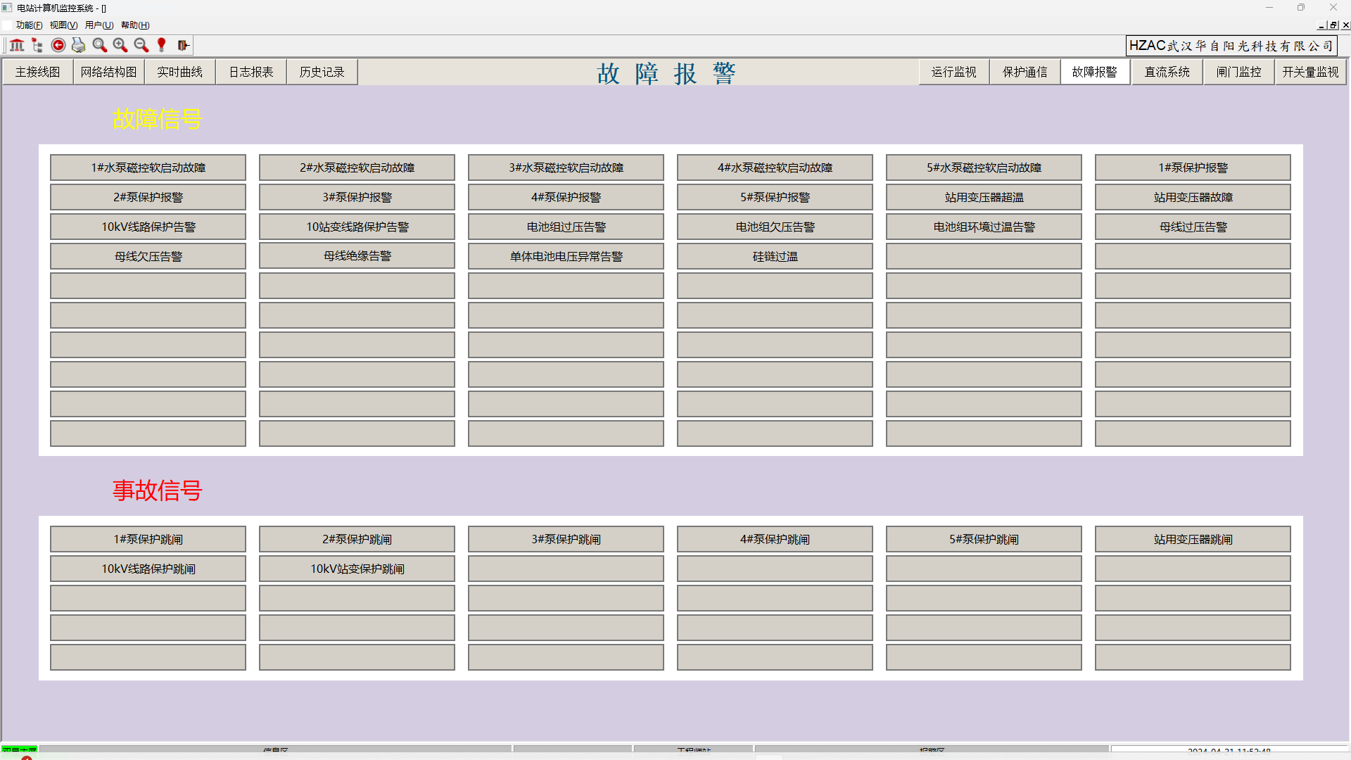Click the home building toolbar icon
Image resolution: width=1351 pixels, height=760 pixels.
tap(17, 46)
